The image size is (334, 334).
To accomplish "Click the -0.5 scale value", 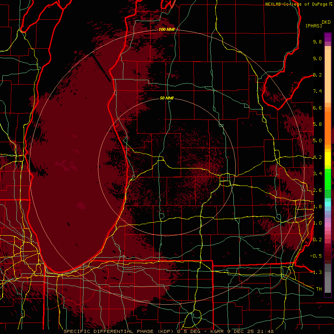I will [316, 256].
